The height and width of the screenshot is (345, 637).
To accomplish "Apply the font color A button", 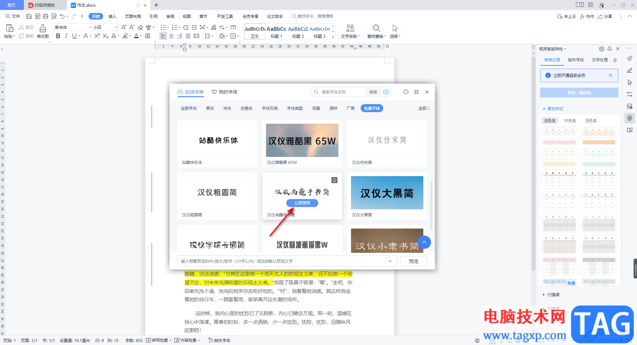I will click(x=136, y=36).
